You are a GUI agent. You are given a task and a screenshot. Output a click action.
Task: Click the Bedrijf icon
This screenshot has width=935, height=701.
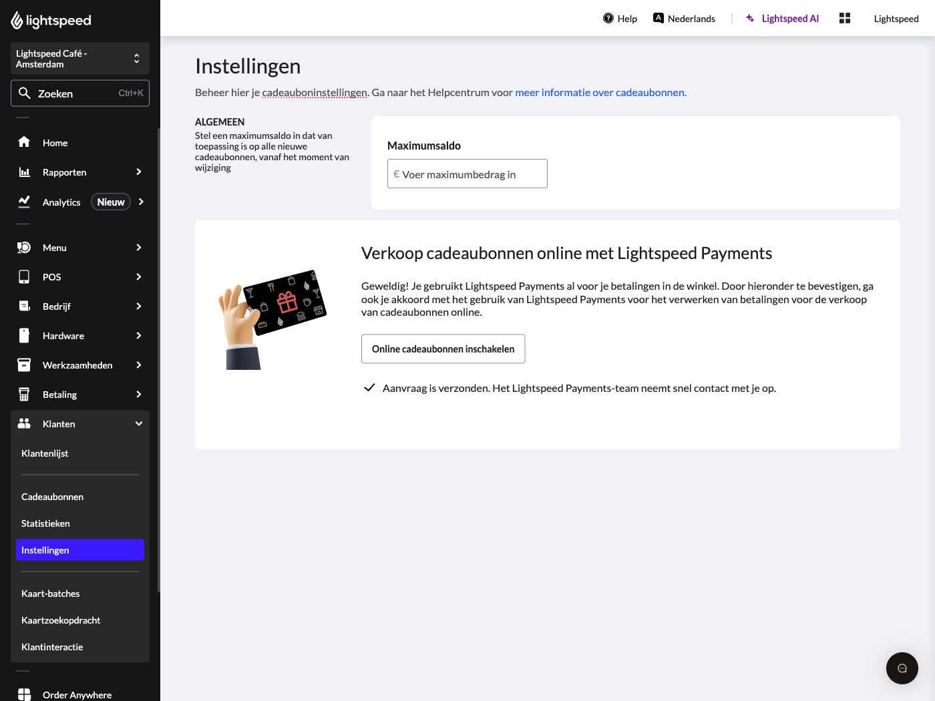(24, 306)
